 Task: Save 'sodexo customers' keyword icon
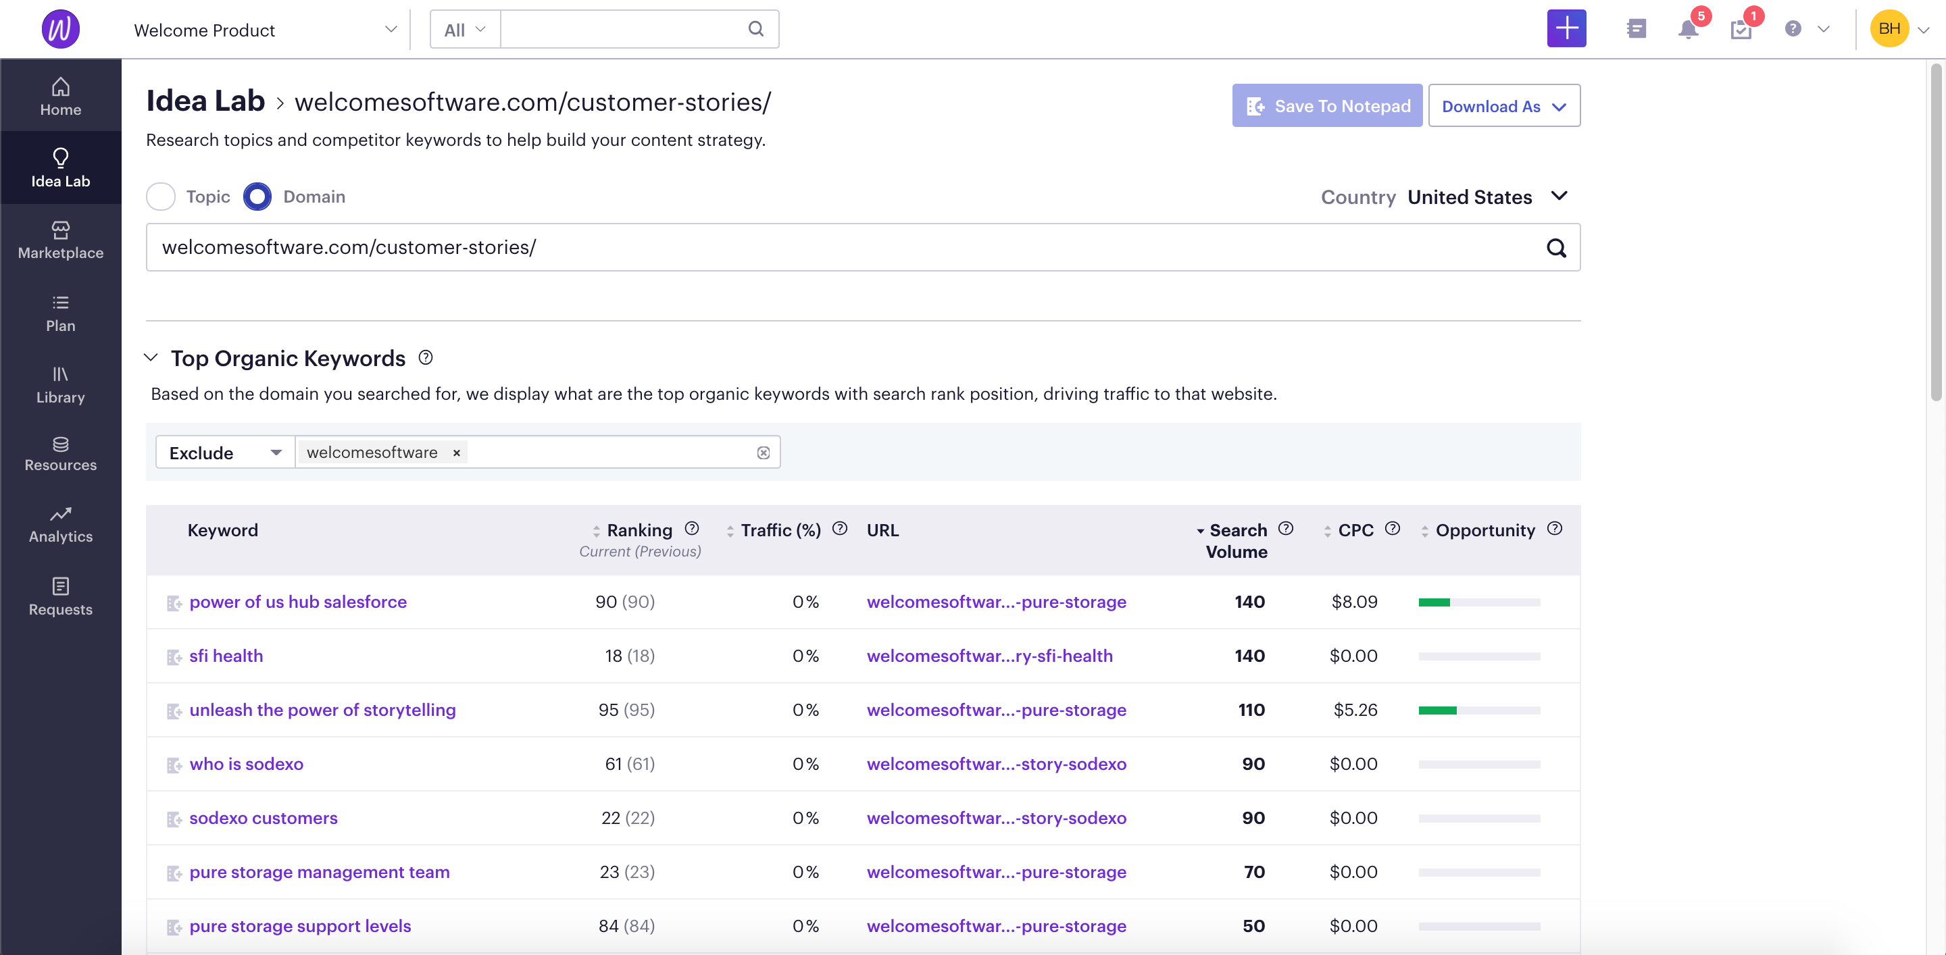[x=174, y=819]
